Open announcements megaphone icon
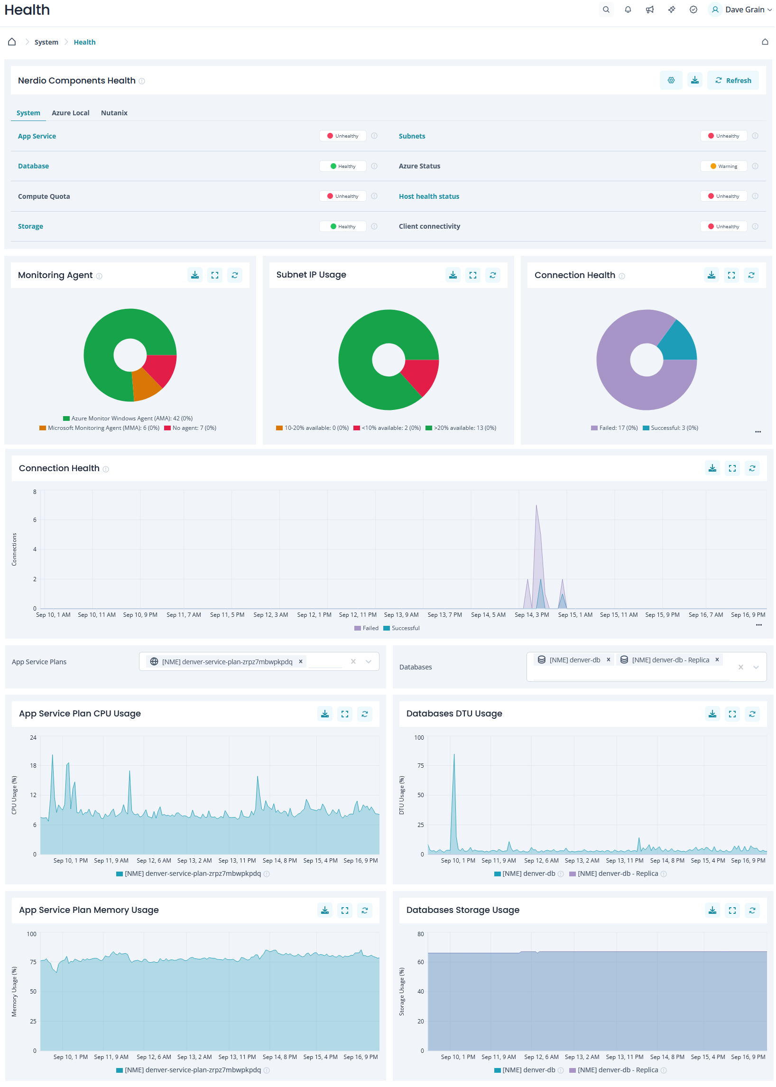The width and height of the screenshot is (776, 1087). (x=650, y=9)
